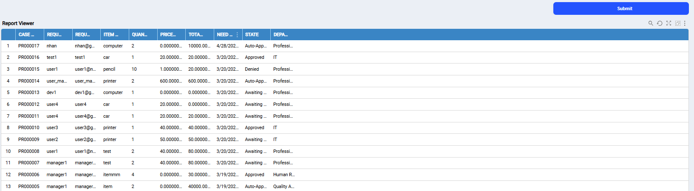This screenshot has width=694, height=191.
Task: Open the NEED column's three-dot menu
Action: pyautogui.click(x=237, y=35)
